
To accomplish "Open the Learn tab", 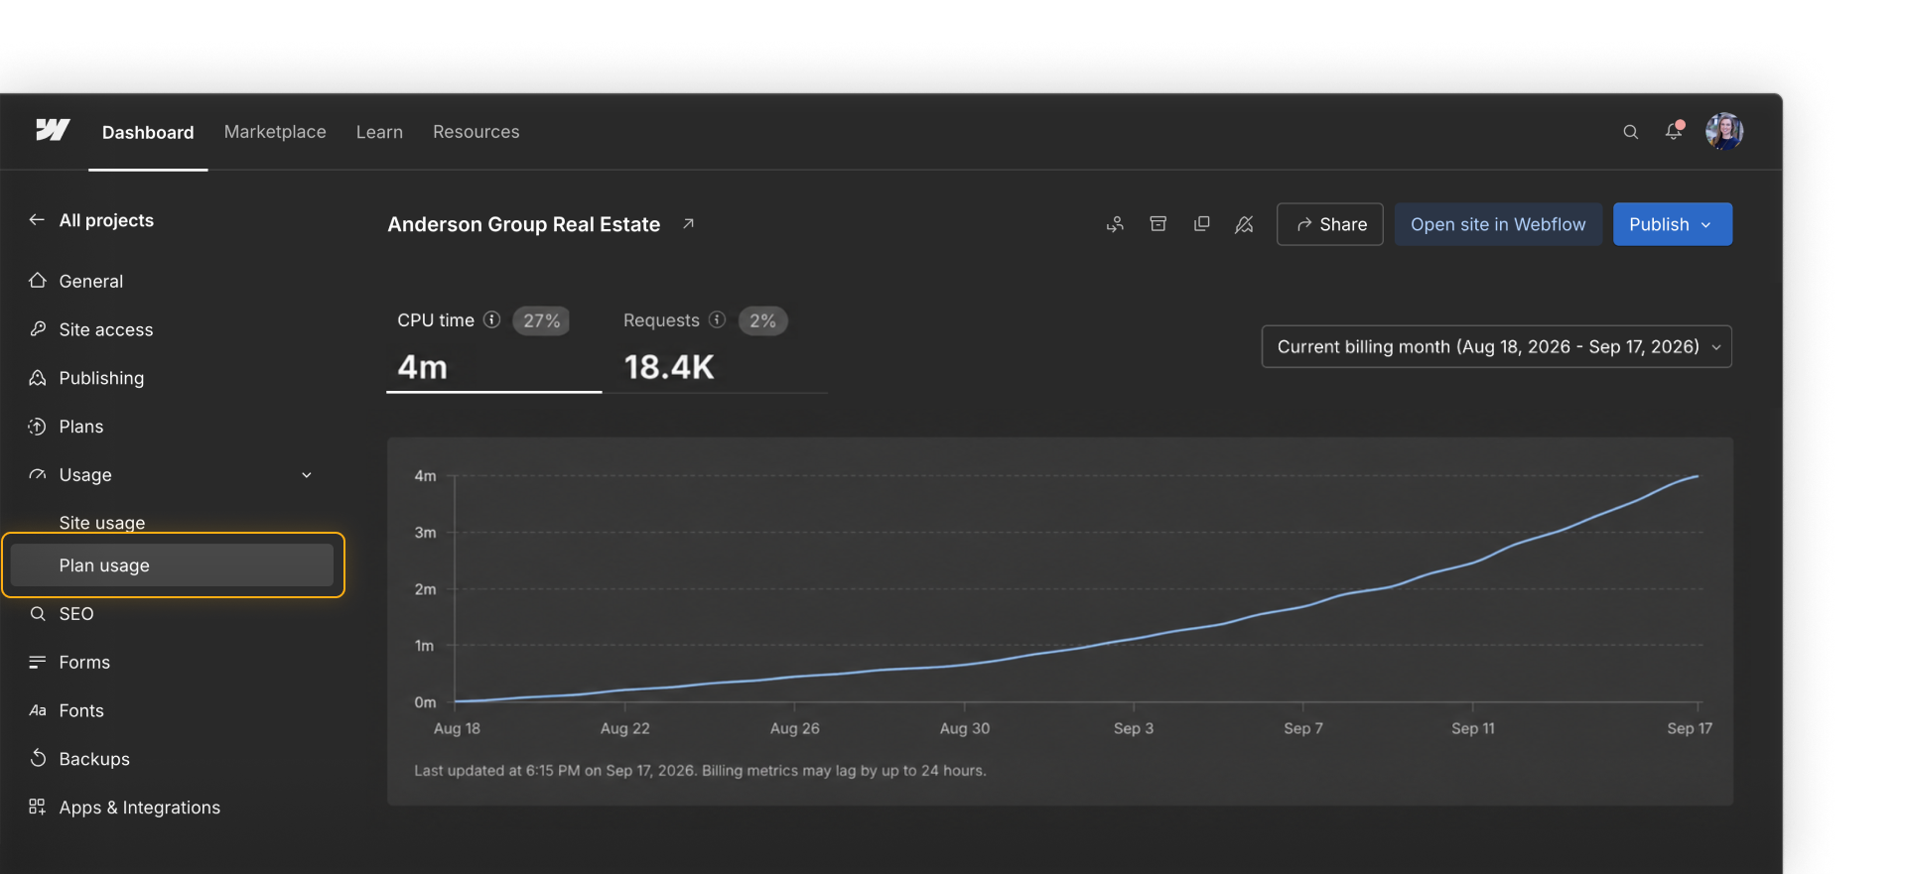I will click(x=379, y=132).
